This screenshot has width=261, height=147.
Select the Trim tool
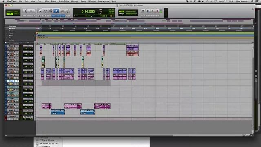click(45, 11)
